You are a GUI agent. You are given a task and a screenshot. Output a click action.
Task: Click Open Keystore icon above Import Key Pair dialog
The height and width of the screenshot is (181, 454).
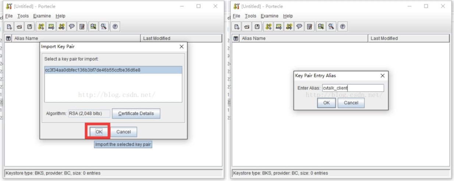pyautogui.click(x=19, y=26)
